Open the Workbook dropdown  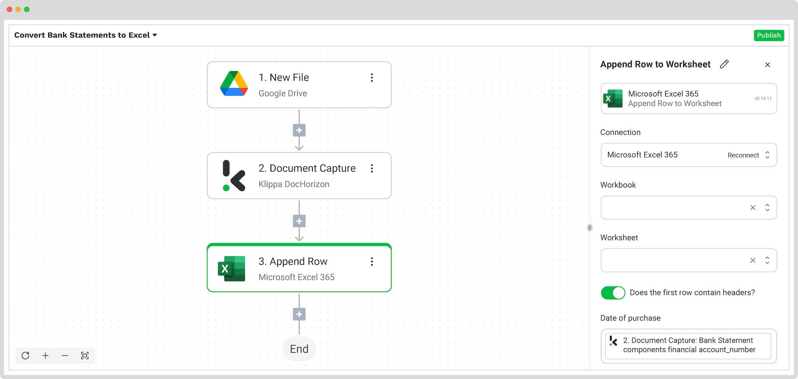767,208
